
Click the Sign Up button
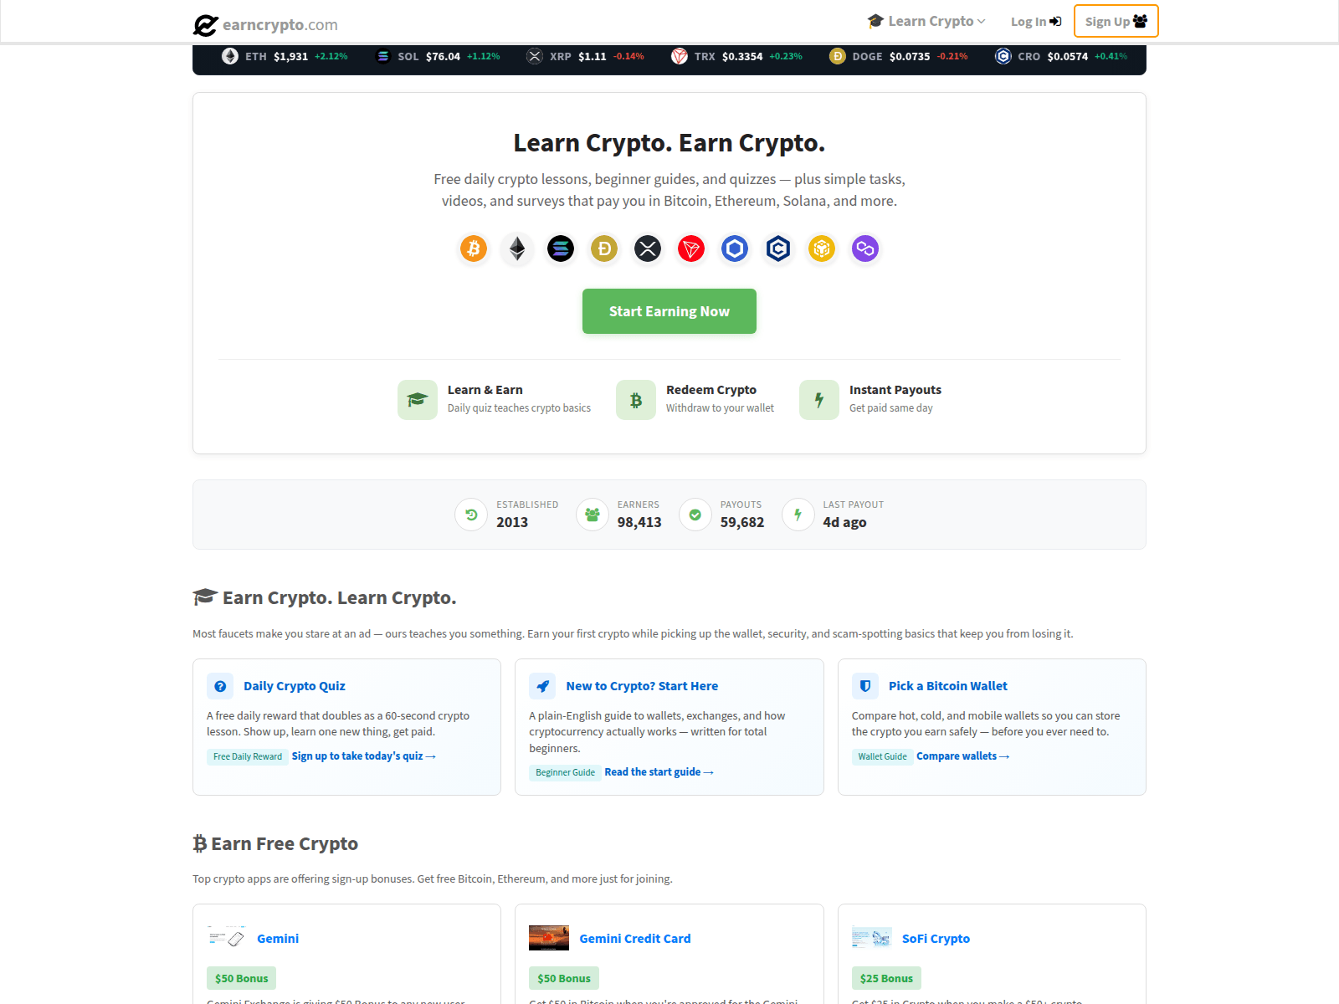(x=1116, y=21)
